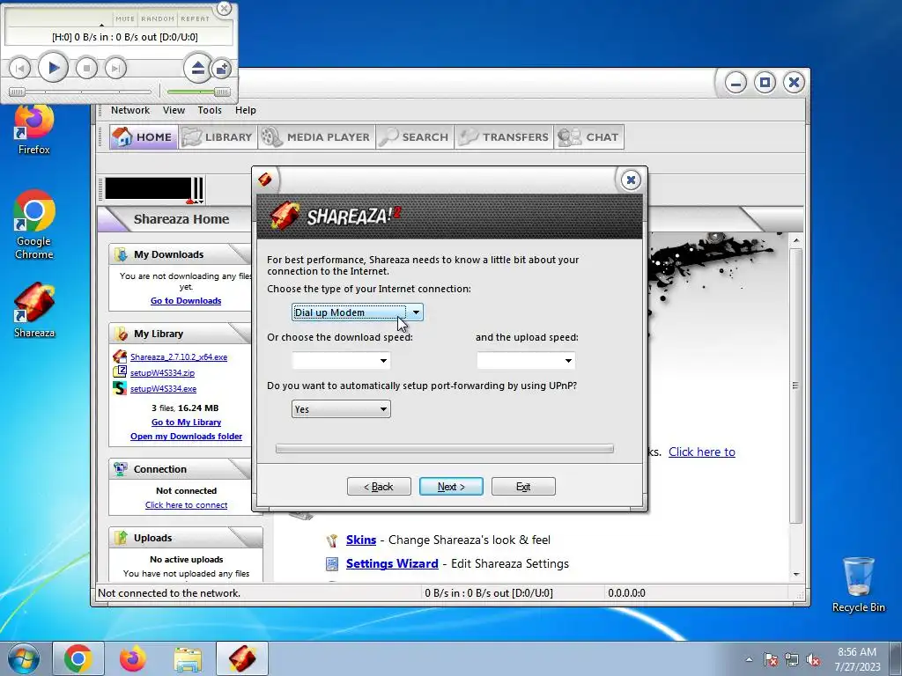Viewport: 902px width, 676px height.
Task: Click the Shareaza exe file icon in My Library
Action: click(120, 356)
